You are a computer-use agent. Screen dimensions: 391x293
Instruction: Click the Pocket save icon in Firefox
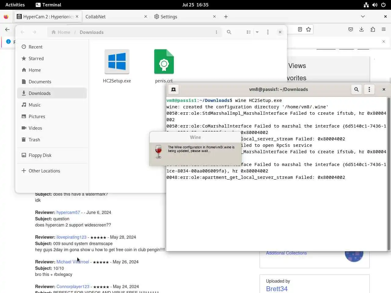click(x=351, y=29)
